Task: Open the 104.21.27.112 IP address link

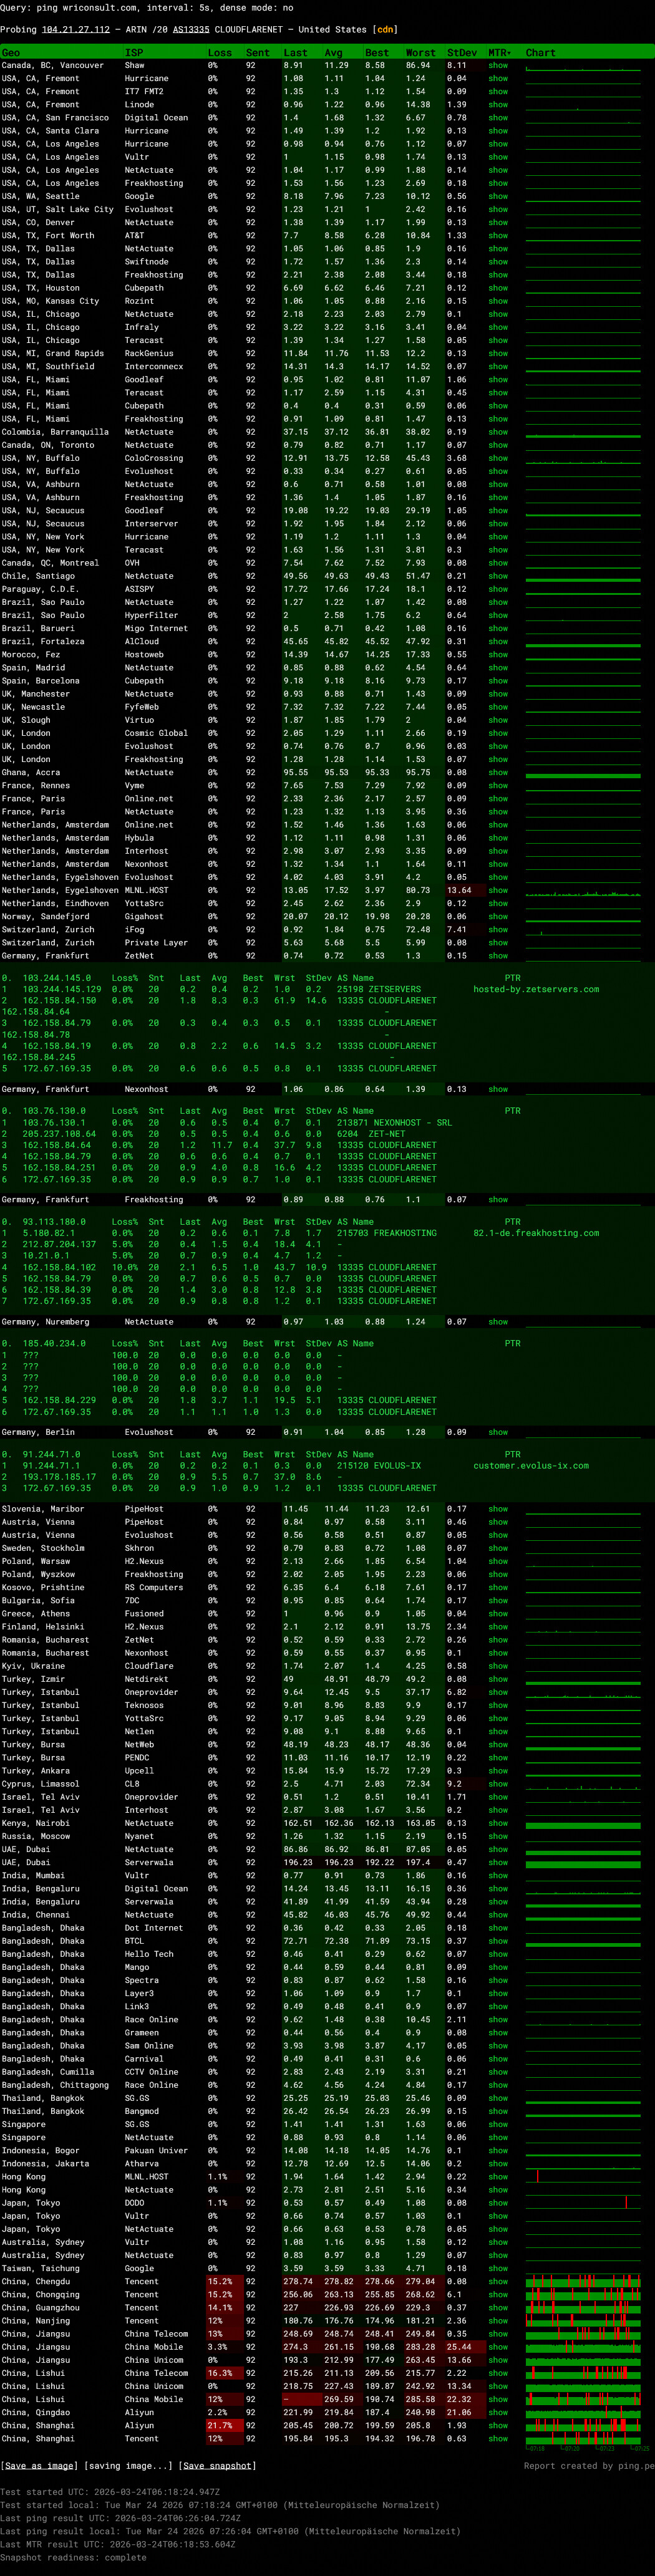Action: [76, 29]
